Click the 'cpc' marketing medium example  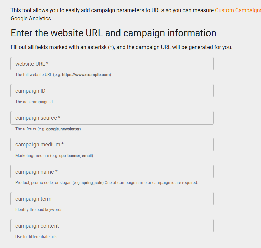[62, 156]
